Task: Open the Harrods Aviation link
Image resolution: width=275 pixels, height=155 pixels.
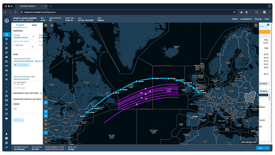Action: coord(21,79)
